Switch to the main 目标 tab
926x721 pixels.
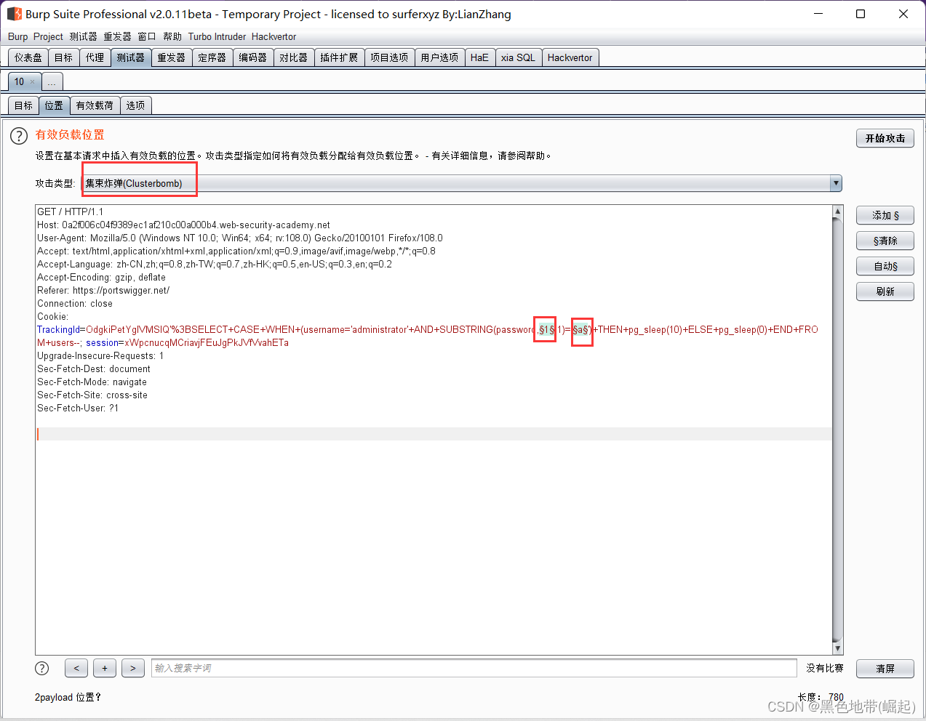pyautogui.click(x=64, y=57)
